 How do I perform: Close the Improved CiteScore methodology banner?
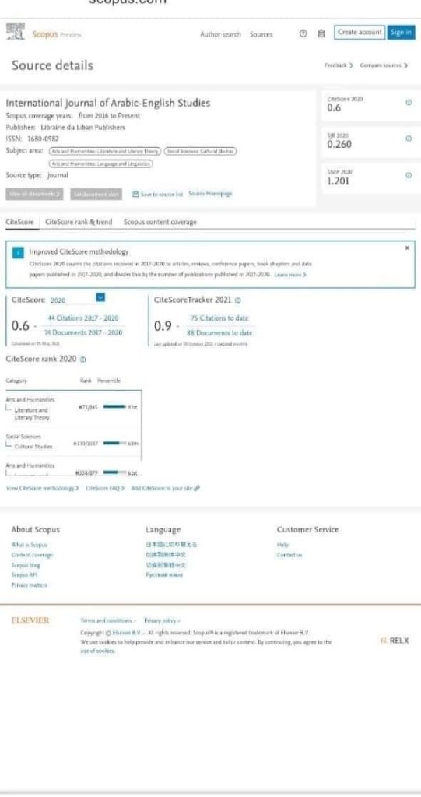[407, 248]
